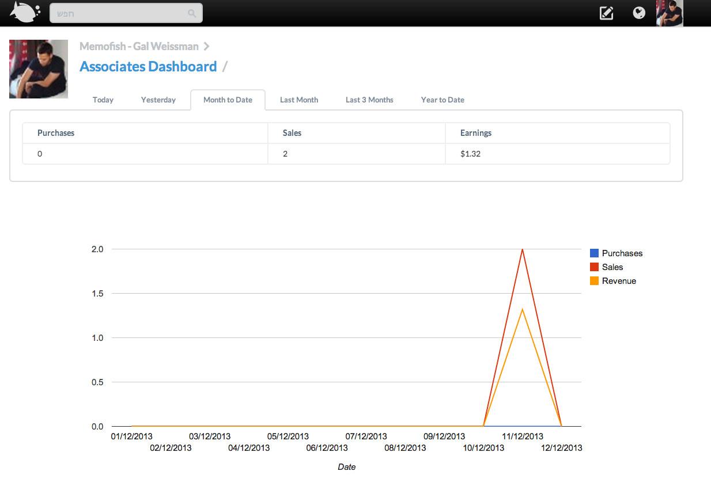Viewport: 711px width, 486px height.
Task: Switch to the Today tab
Action: 103,100
